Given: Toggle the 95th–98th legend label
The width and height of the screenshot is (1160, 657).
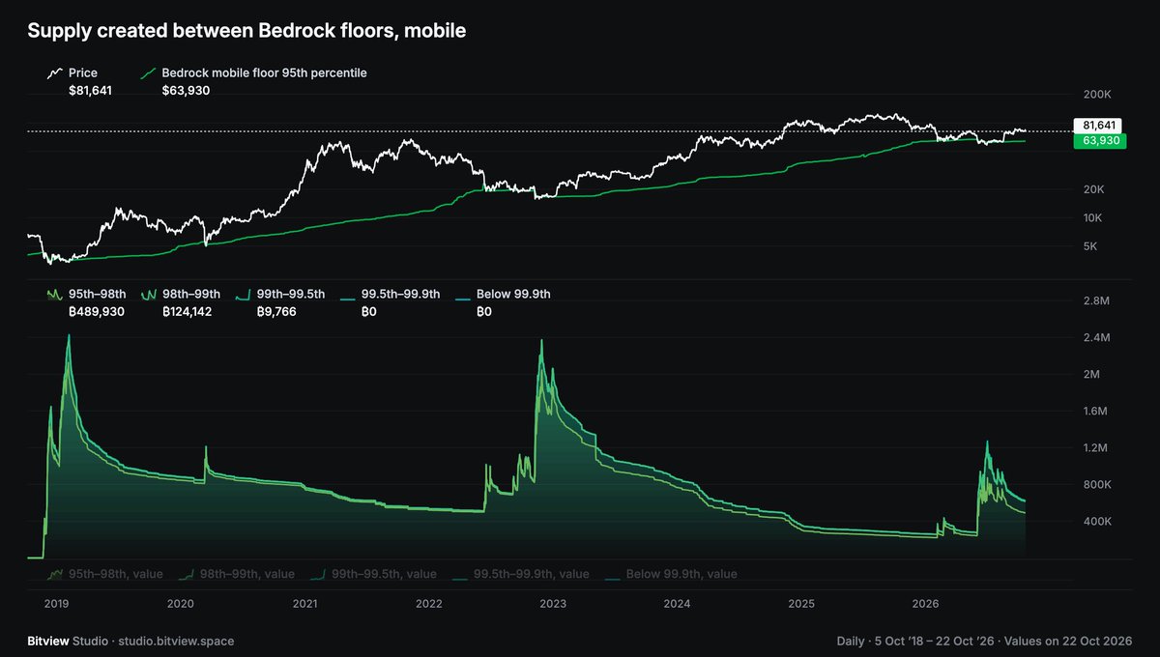Looking at the screenshot, I should [x=97, y=294].
